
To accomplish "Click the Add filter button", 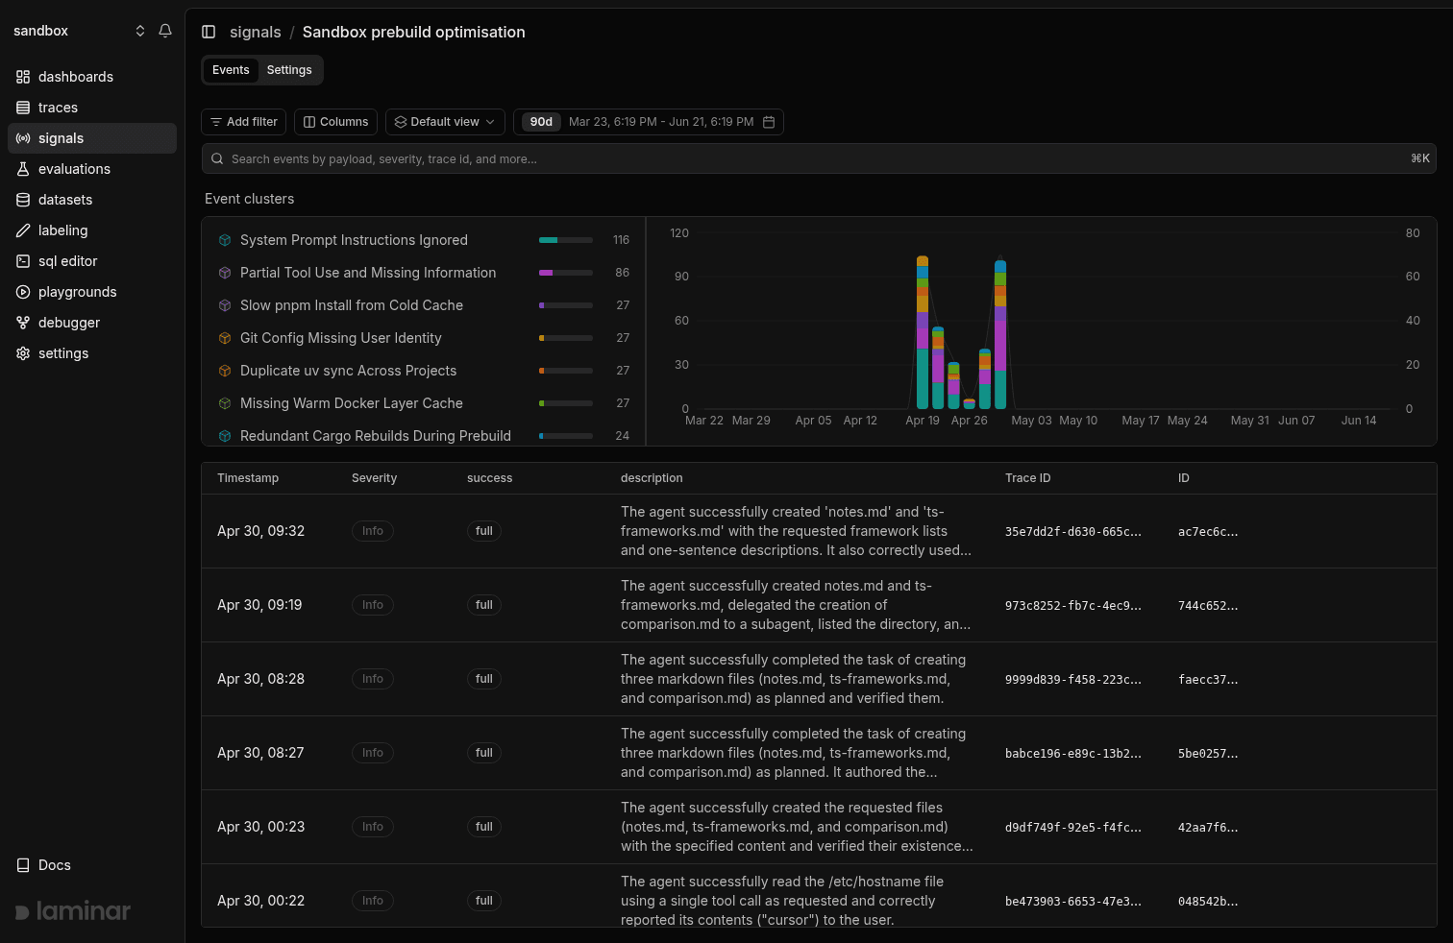I will (243, 122).
